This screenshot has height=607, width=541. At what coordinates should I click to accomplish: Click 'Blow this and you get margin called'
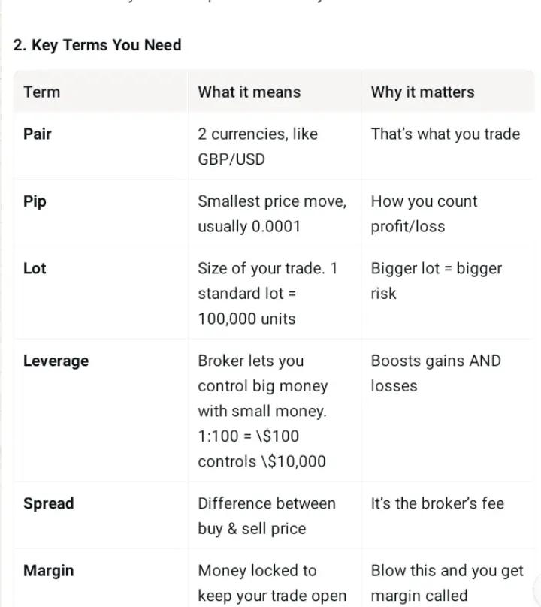pyautogui.click(x=447, y=583)
